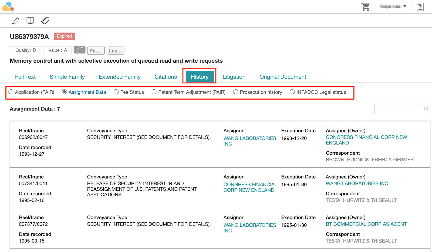Open assignor CONGRESS FINANCIAL CORP NEW ENGLAND second row

(x=250, y=187)
